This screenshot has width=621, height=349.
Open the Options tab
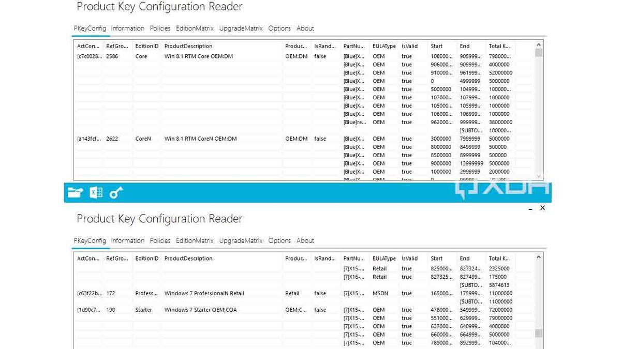click(279, 28)
